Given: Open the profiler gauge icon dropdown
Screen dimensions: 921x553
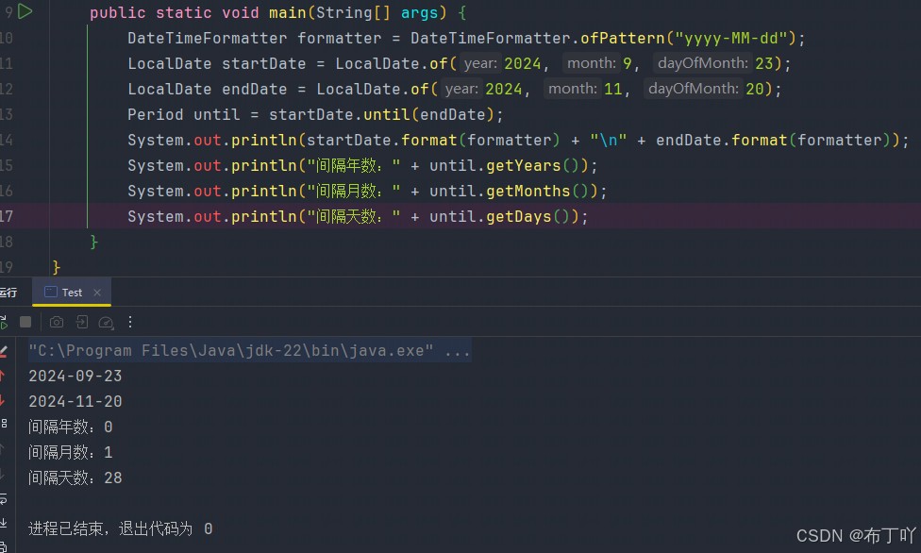Looking at the screenshot, I should [x=107, y=322].
